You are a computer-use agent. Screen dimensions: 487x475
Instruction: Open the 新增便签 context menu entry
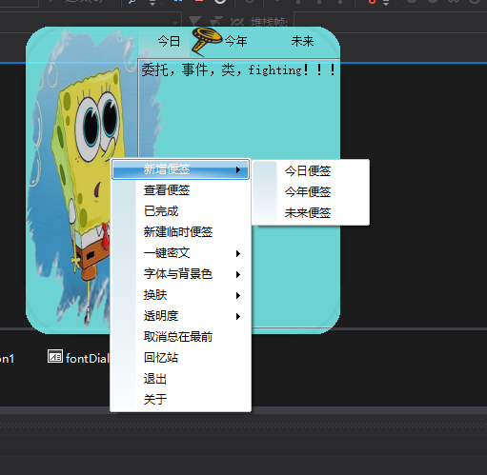coord(180,169)
